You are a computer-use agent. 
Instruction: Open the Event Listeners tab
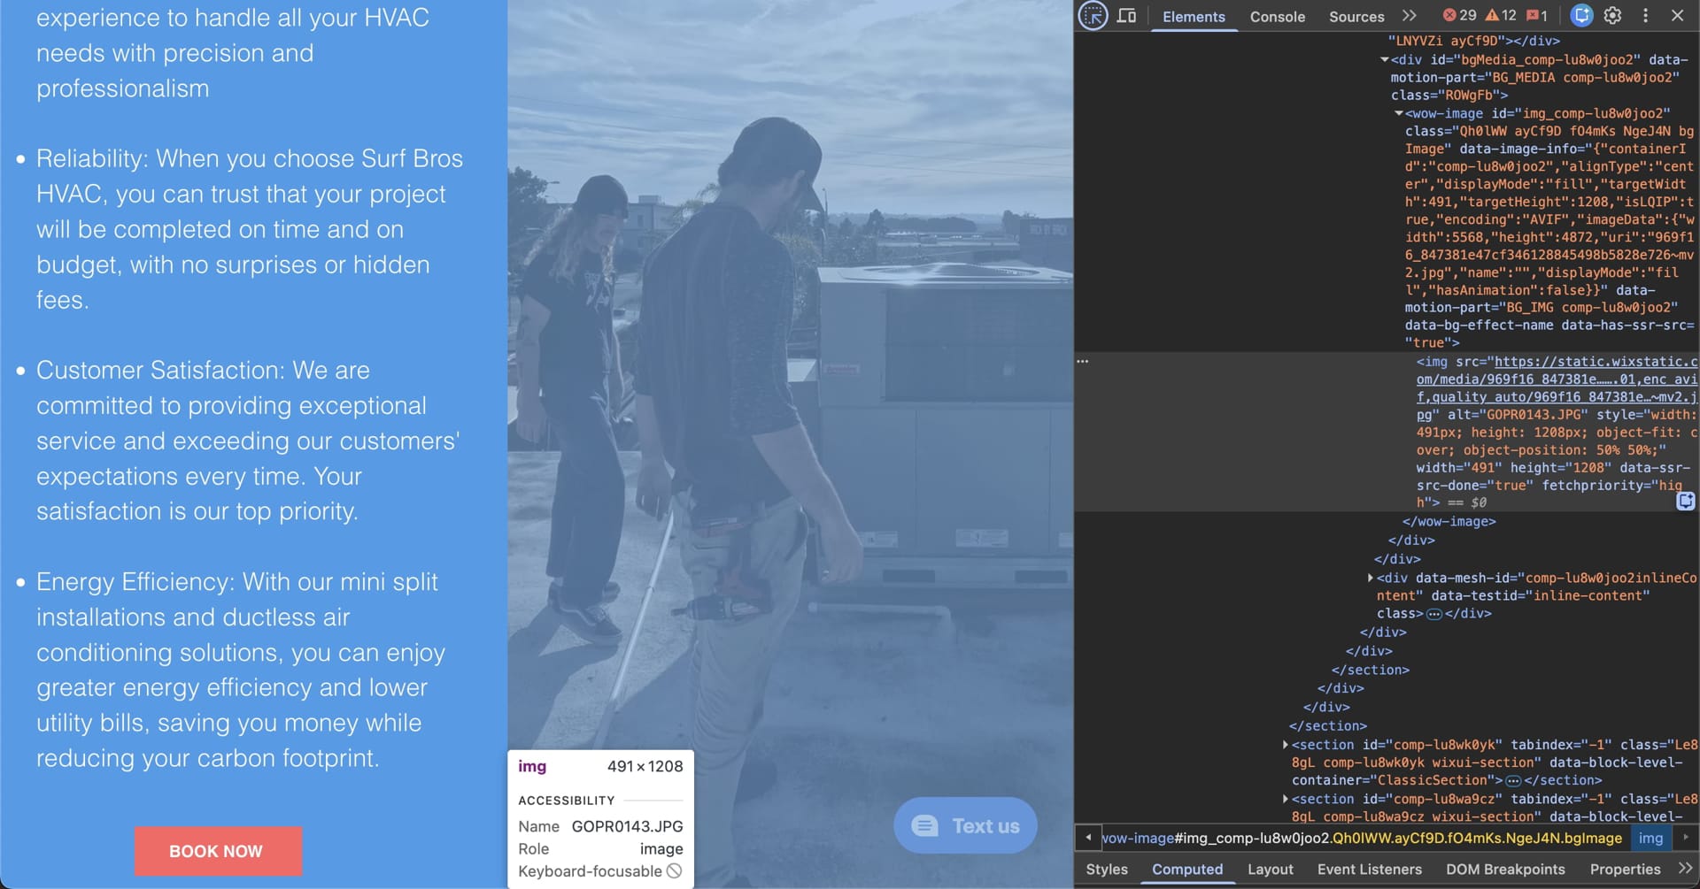click(1369, 870)
